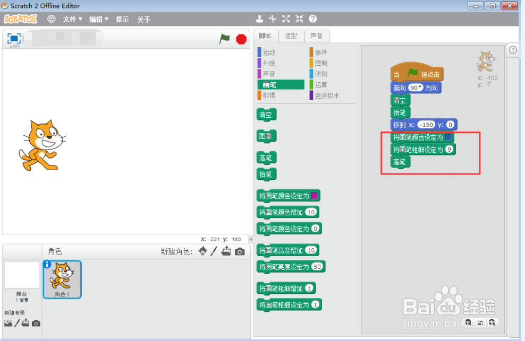Open the 编辑 menu
Screen dimensions: 525x341
98,20
